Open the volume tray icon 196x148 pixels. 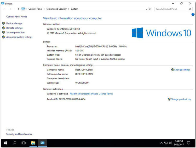coord(170,143)
